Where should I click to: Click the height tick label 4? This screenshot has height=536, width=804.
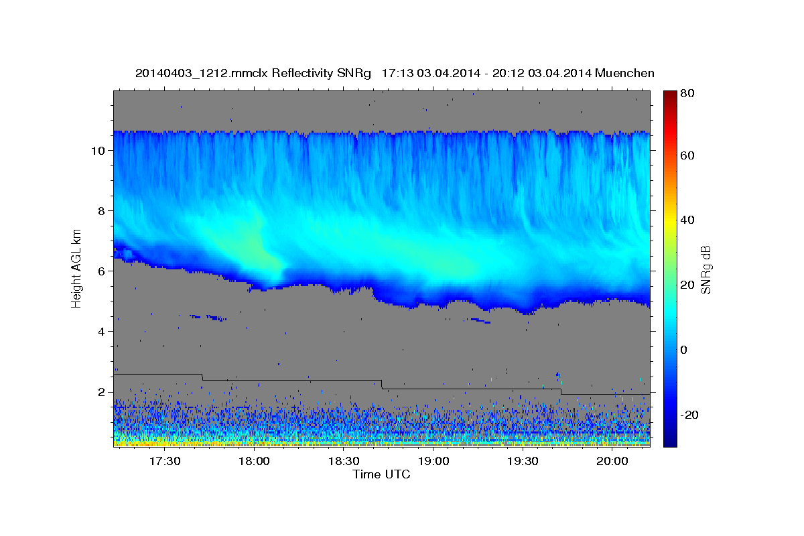point(101,331)
